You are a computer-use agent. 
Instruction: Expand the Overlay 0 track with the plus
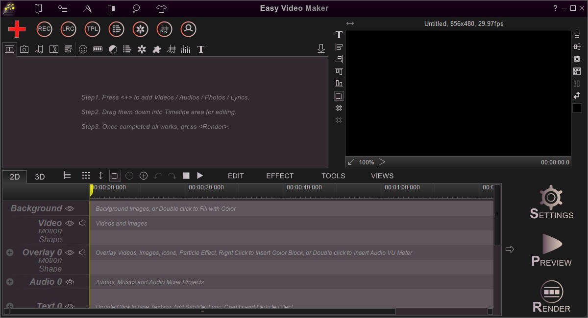tap(10, 252)
